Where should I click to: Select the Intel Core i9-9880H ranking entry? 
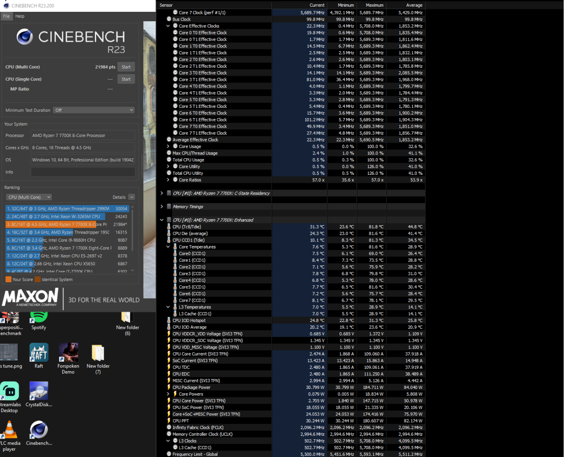(67, 240)
